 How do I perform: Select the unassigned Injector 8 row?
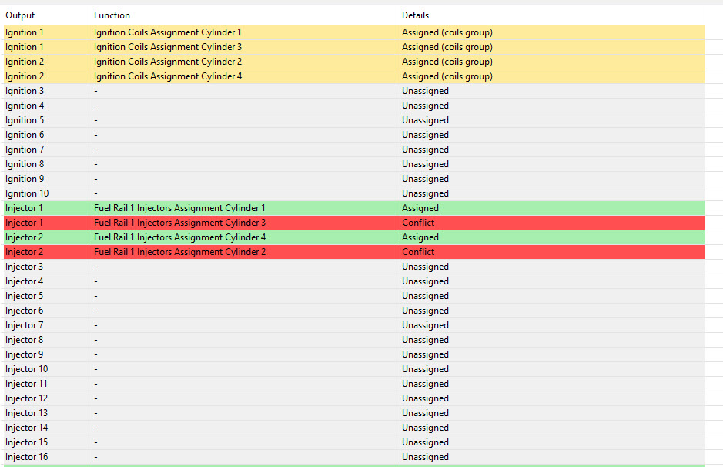coord(354,340)
